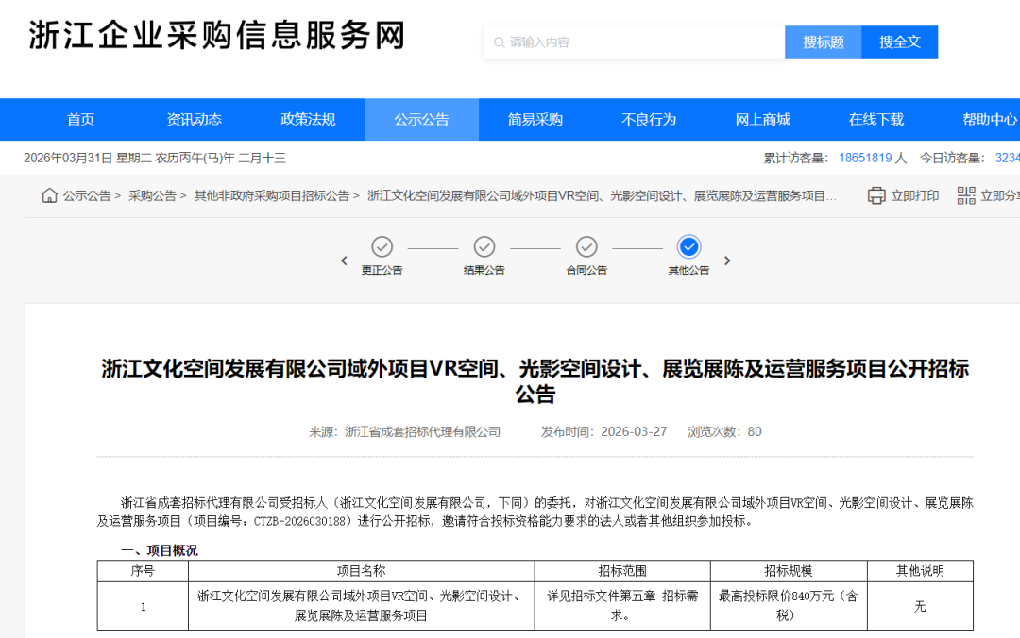Open the 简易采购 menu item
This screenshot has width=1020, height=638.
pos(535,119)
